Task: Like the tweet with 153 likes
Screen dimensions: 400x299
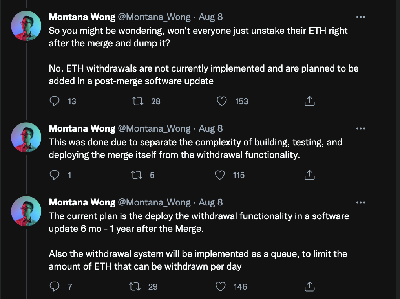Action: click(222, 101)
